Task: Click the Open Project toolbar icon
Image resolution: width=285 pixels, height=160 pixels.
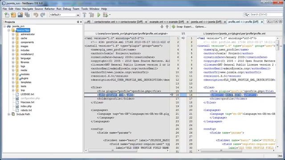Action: pyautogui.click(x=20, y=15)
